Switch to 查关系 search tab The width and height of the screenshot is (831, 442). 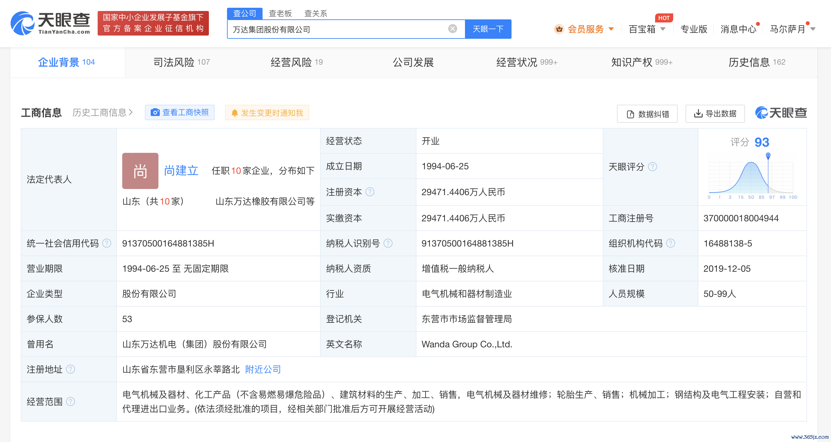coord(316,13)
